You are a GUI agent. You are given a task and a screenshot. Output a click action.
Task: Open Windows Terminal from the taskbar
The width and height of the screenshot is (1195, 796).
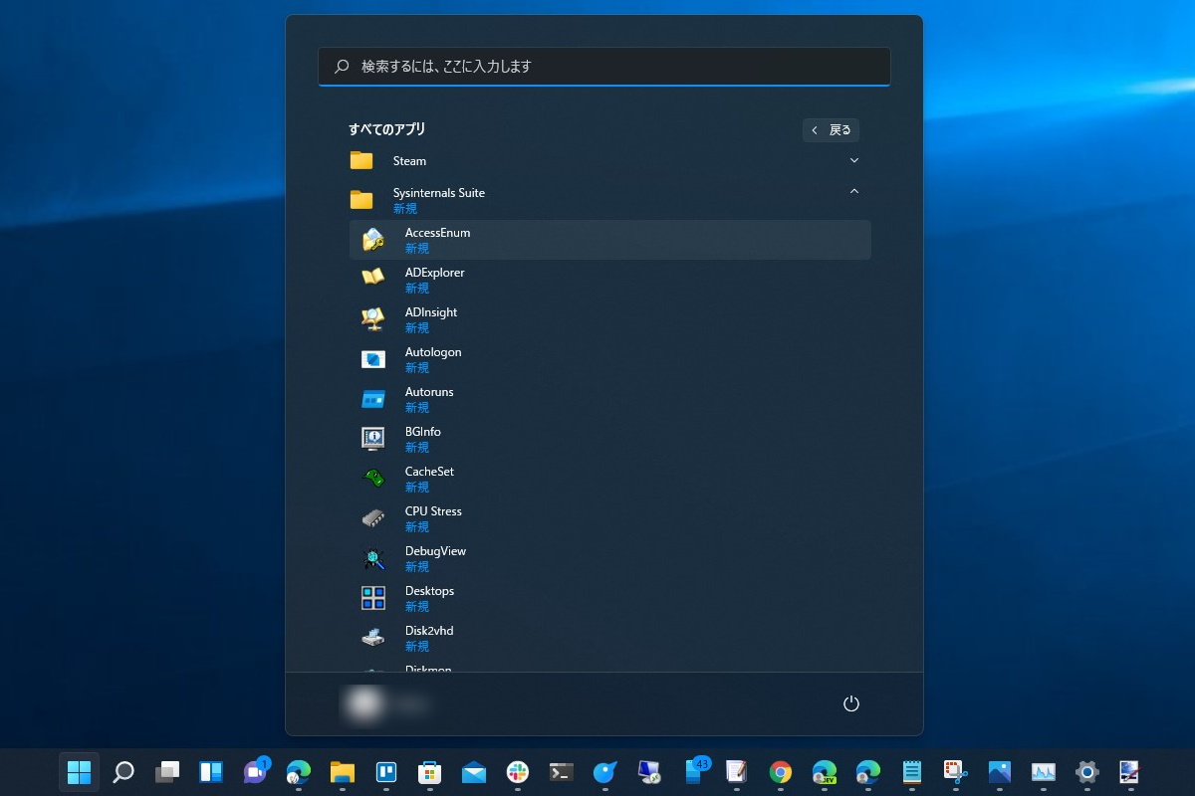click(x=562, y=772)
